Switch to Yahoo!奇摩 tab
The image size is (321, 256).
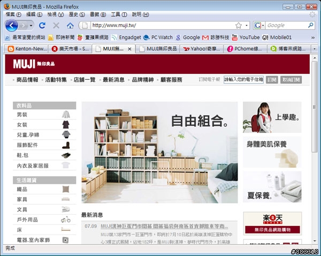pyautogui.click(x=202, y=49)
